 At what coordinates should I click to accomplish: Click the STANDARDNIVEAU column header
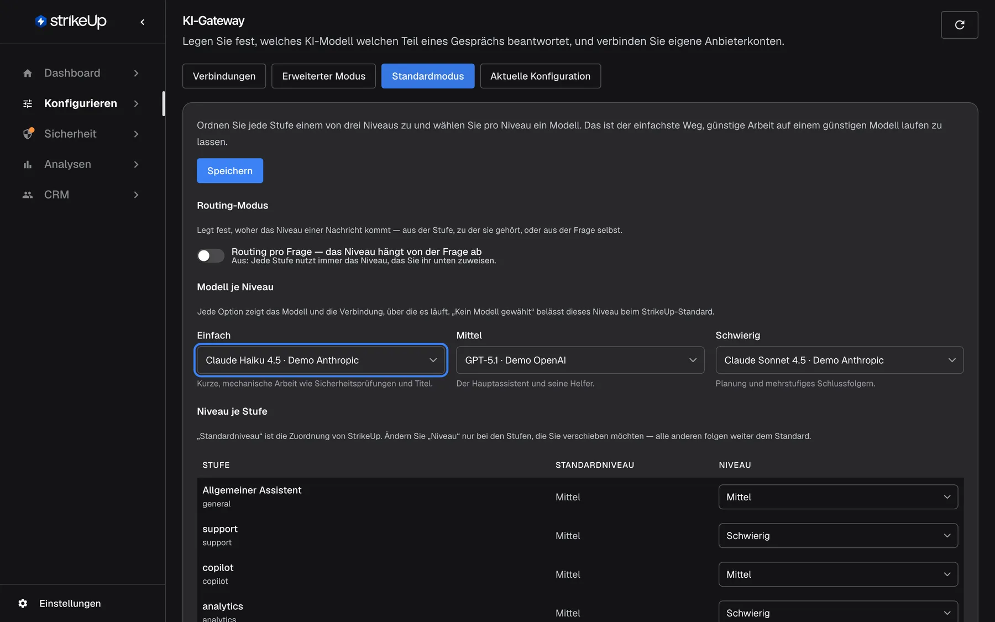[x=594, y=465]
